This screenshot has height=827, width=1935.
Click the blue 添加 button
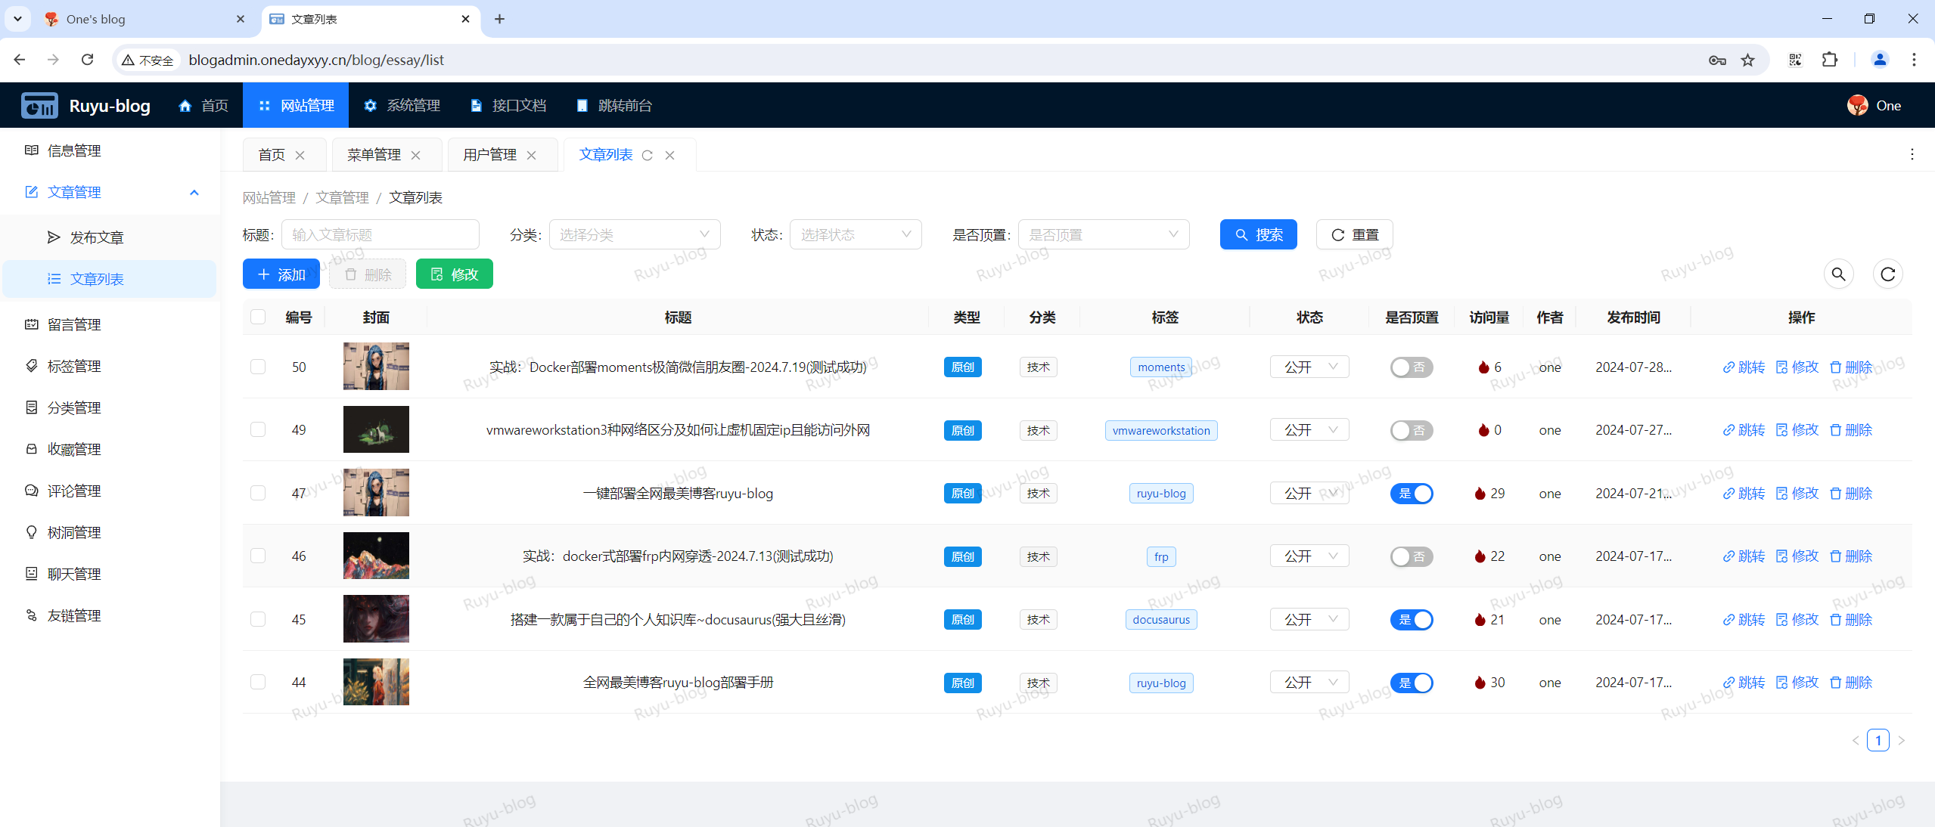pos(281,274)
